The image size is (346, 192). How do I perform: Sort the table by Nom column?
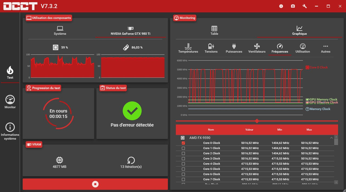pos(211,130)
